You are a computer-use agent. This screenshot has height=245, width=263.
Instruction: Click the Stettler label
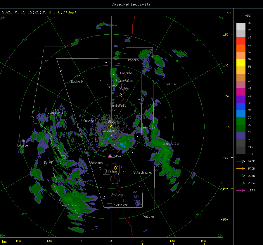170,84
